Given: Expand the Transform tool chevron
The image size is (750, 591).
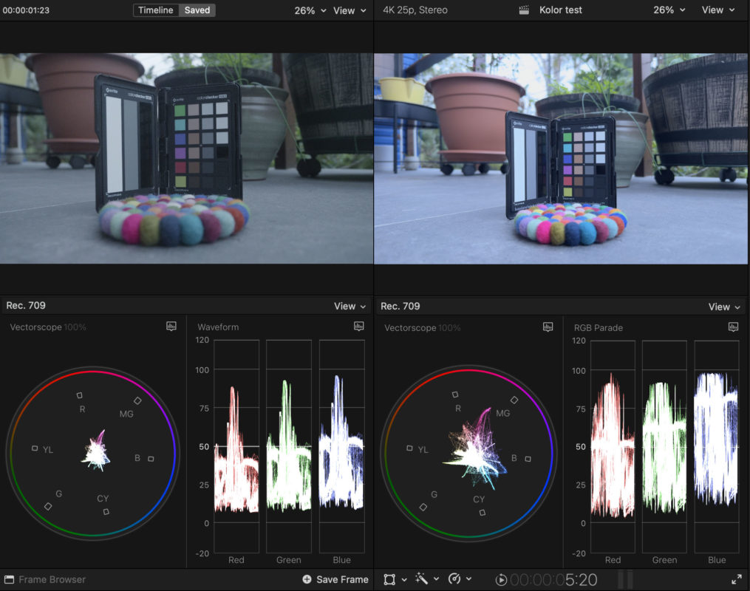Looking at the screenshot, I should click(404, 579).
